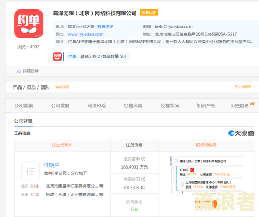The height and width of the screenshot is (217, 259).
Task: Click the 注册资本 help question icon
Action: pyautogui.click(x=143, y=159)
